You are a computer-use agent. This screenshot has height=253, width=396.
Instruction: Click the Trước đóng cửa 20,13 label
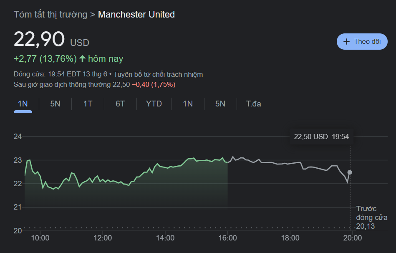pyautogui.click(x=371, y=218)
